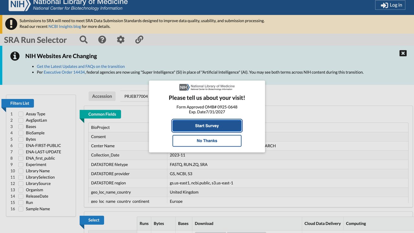Decline the survey with No Thanks
Screen dimensions: 414x233
pos(207,141)
